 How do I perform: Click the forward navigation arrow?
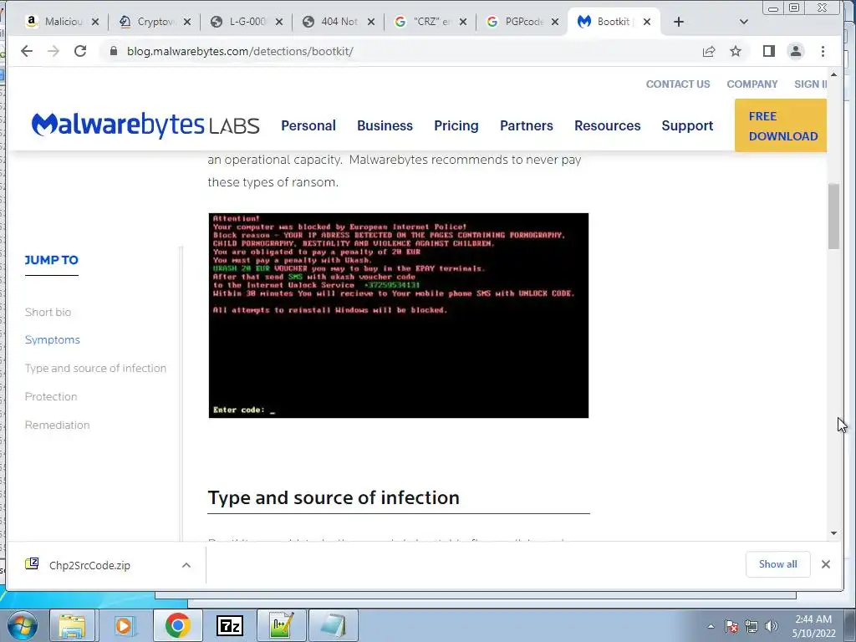click(53, 51)
